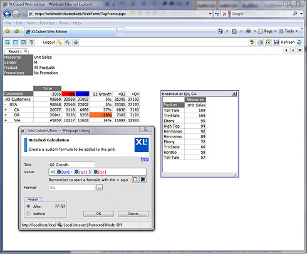Click new blank formula page icon
307x254 pixels.
tap(135, 180)
